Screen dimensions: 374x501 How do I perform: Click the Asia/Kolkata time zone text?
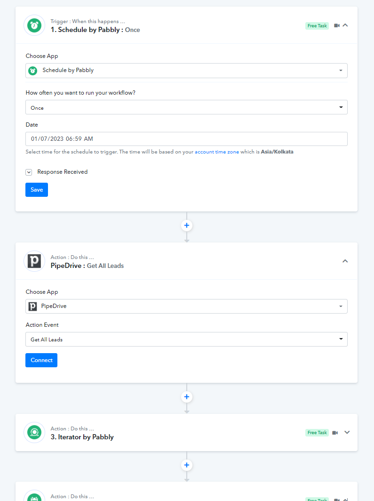(x=277, y=152)
